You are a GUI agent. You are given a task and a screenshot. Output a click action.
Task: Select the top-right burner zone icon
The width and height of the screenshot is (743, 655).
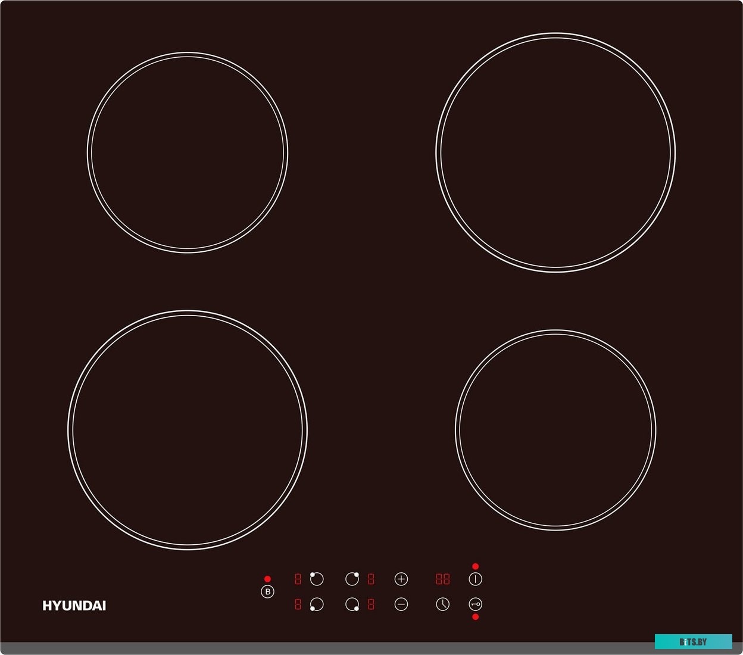click(352, 579)
